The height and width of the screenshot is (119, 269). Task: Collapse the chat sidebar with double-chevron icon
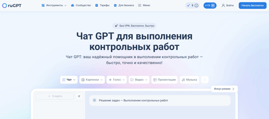[79, 96]
